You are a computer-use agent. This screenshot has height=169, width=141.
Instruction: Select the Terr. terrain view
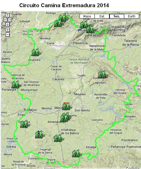click(x=117, y=16)
